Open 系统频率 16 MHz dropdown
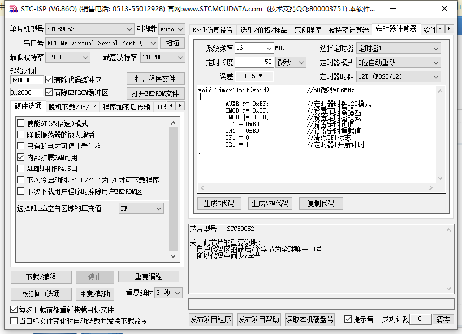 point(254,48)
